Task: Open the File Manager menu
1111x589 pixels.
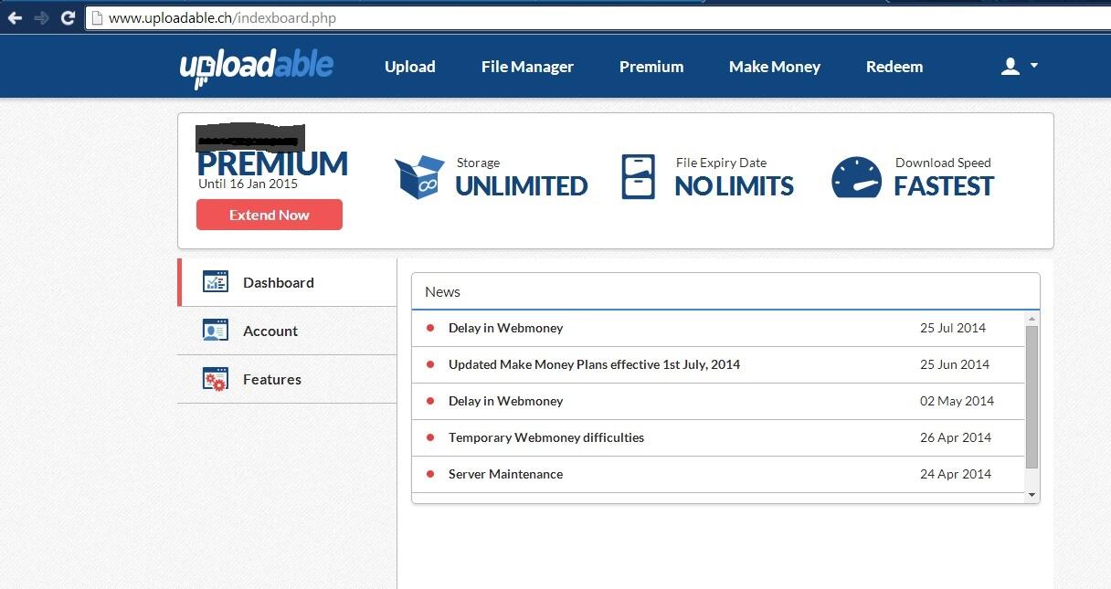Action: pos(527,67)
